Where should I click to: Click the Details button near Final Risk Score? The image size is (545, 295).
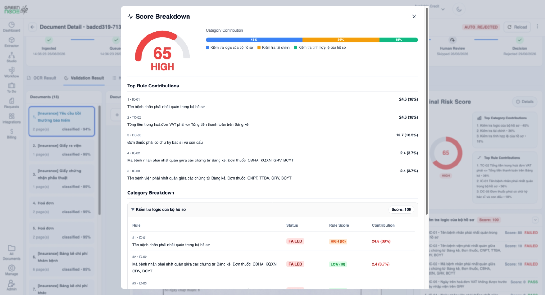pos(525,102)
